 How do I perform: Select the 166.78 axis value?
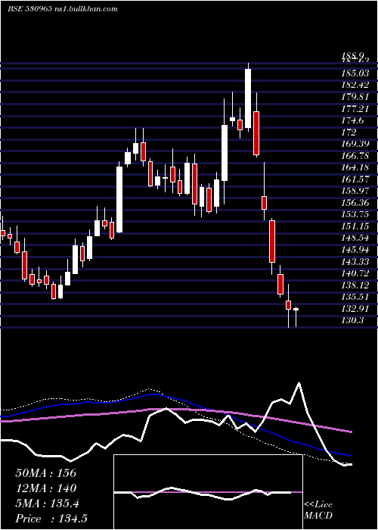(355, 155)
